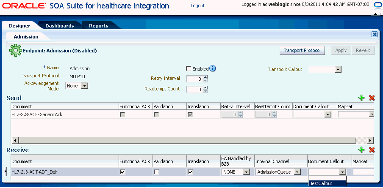This screenshot has height=188, width=383.
Task: Click the Send table scroll left arrow
Action: pyautogui.click(x=15, y=141)
